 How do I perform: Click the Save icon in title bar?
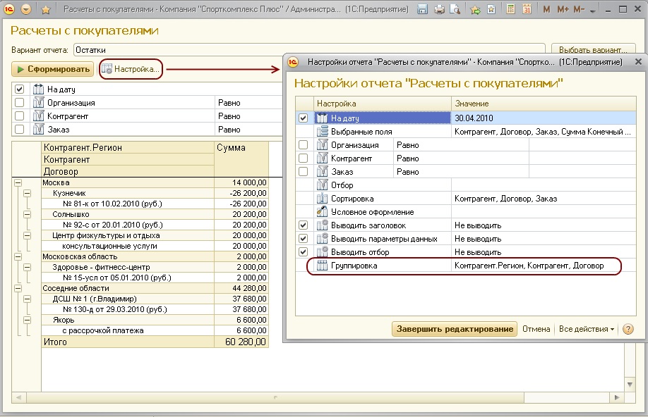click(x=422, y=9)
